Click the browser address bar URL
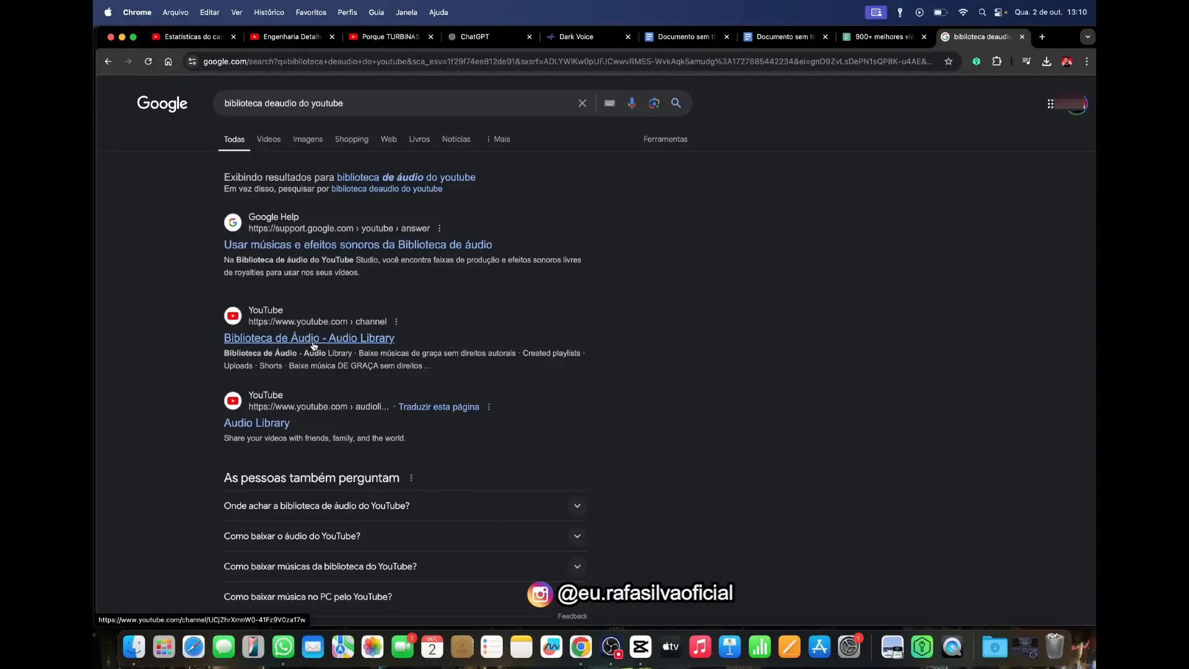The width and height of the screenshot is (1189, 669). coord(567,61)
